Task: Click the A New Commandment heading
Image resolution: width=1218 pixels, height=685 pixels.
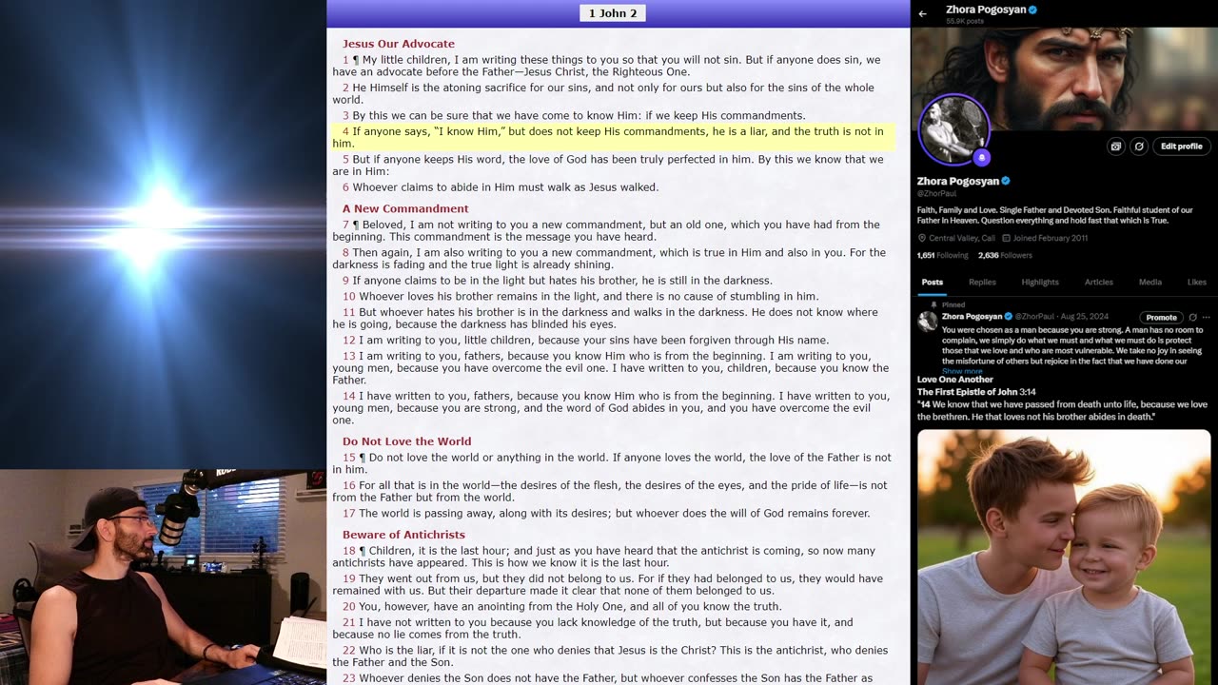Action: (405, 208)
